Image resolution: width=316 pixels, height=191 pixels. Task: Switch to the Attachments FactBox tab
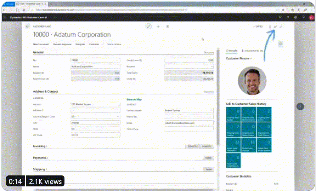(252, 51)
